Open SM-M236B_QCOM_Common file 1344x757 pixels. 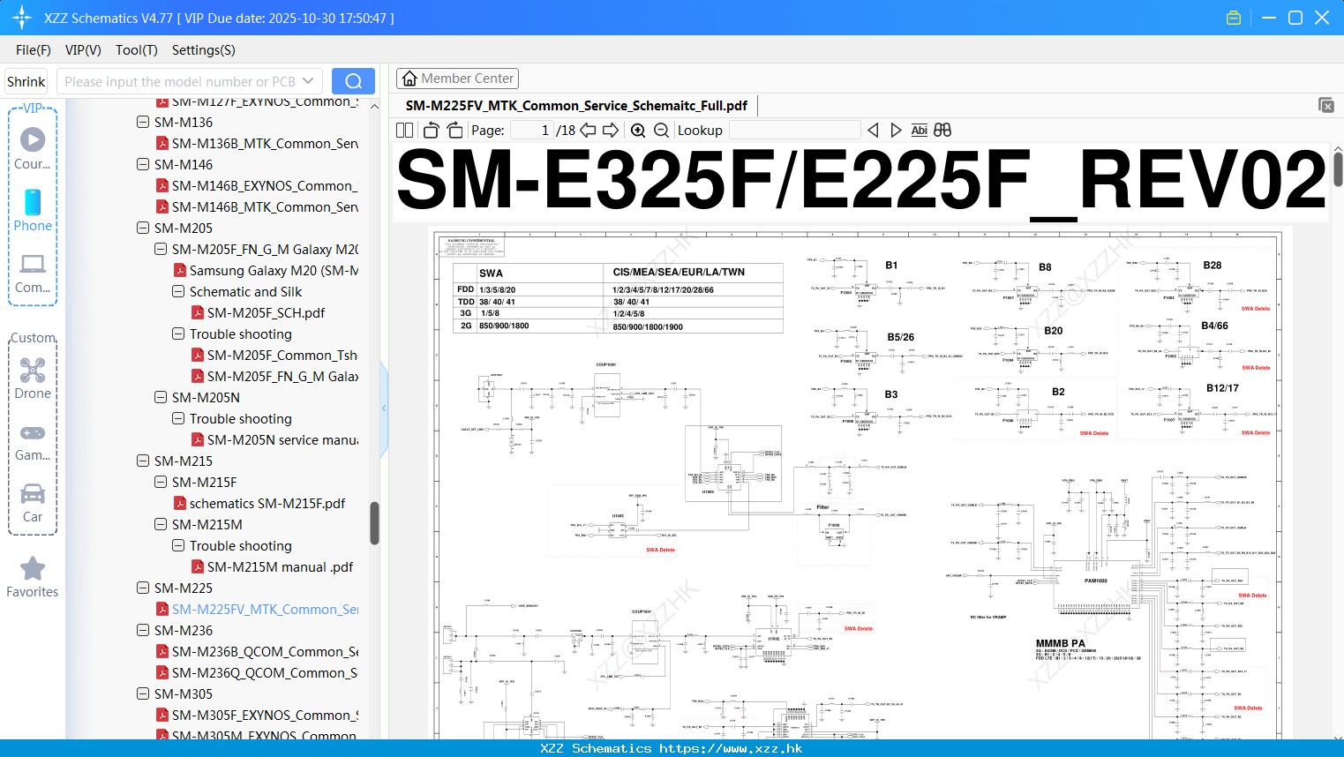tap(265, 651)
